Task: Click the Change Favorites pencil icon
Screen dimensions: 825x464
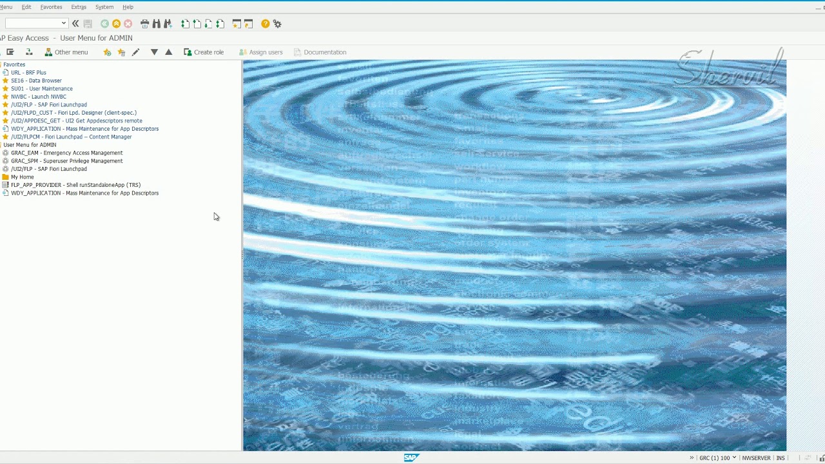Action: click(x=135, y=52)
